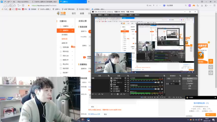Screen dimensions: 217x122
Task: Pop out the OBS Controls dock
Action: pos(197,76)
